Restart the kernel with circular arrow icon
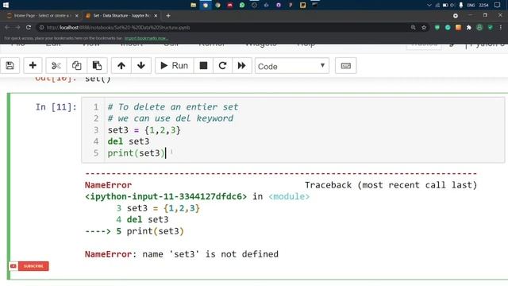The width and height of the screenshot is (508, 286). tap(222, 66)
